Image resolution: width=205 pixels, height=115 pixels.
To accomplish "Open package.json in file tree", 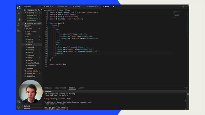I will point(31,73).
